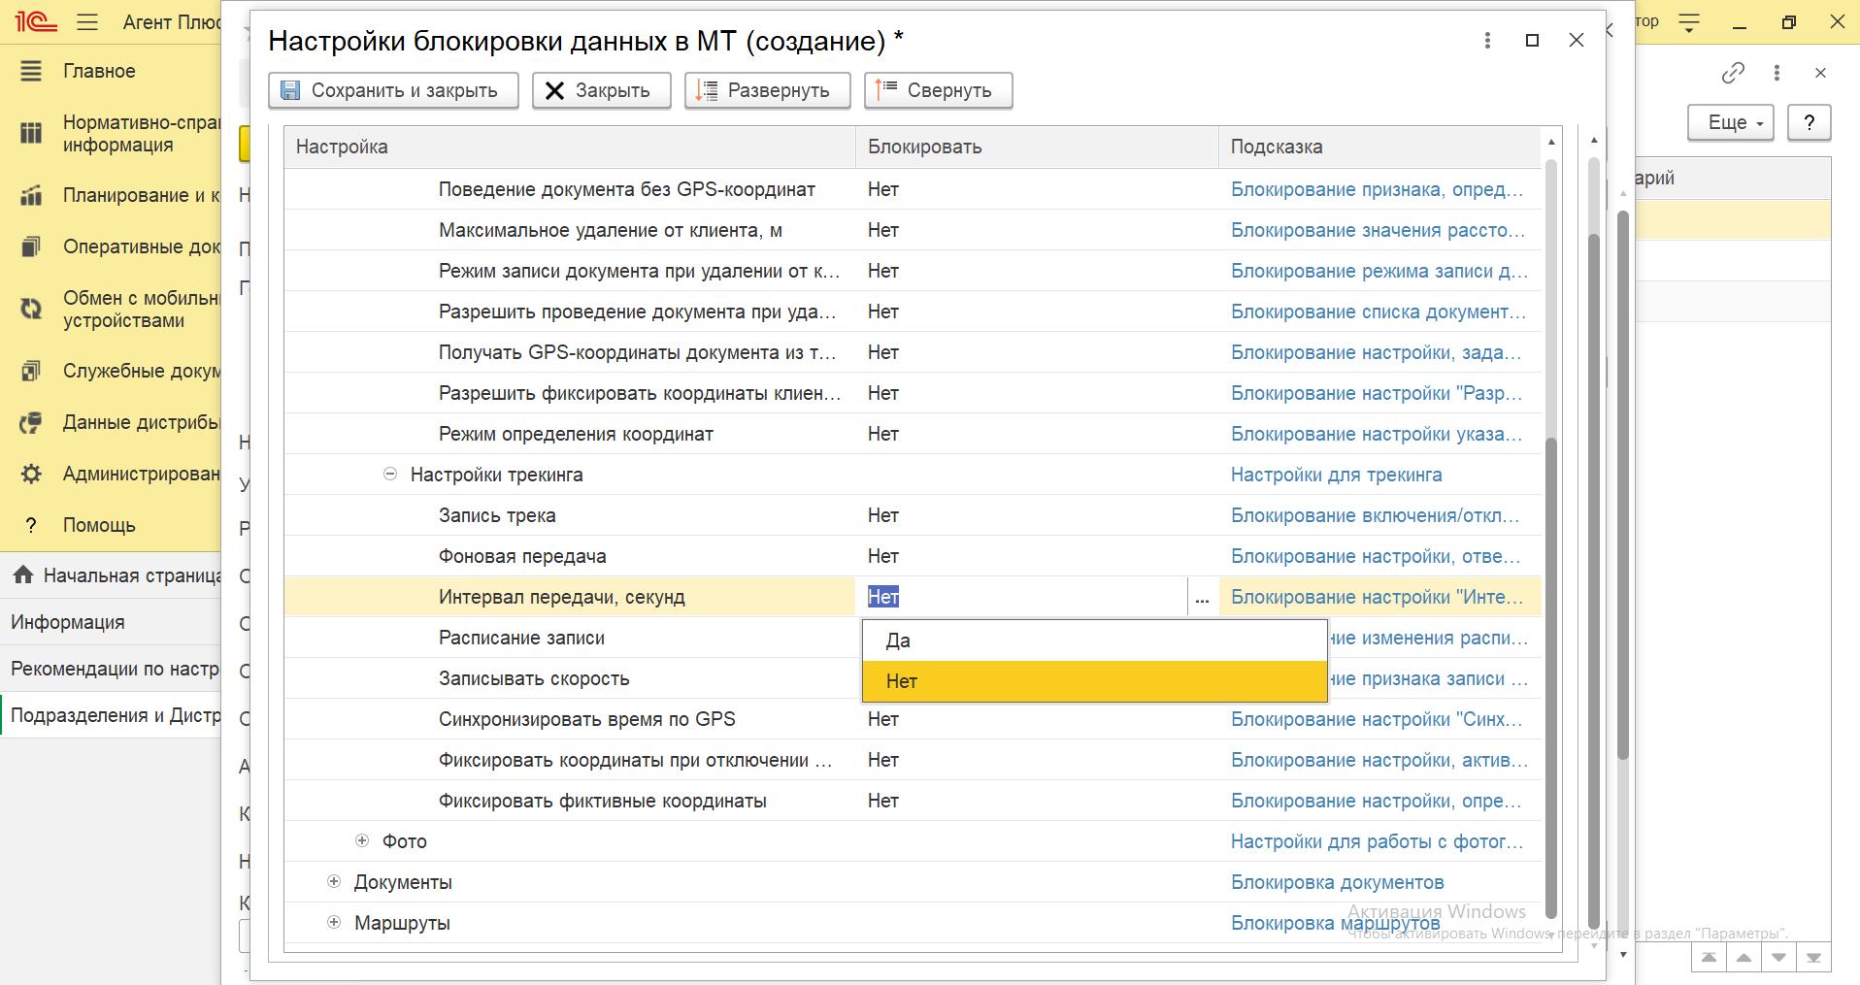1860x985 pixels.
Task: Click the 1C logo icon
Action: 36,21
